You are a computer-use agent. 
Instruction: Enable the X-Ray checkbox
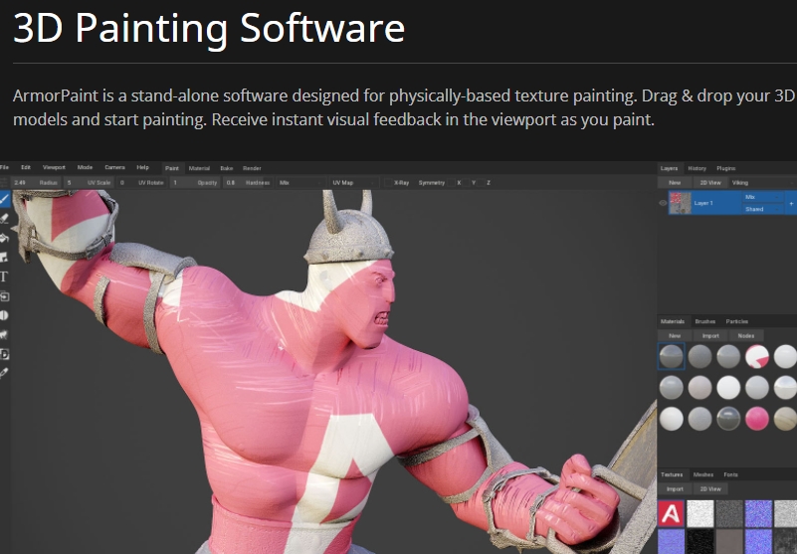pyautogui.click(x=389, y=182)
